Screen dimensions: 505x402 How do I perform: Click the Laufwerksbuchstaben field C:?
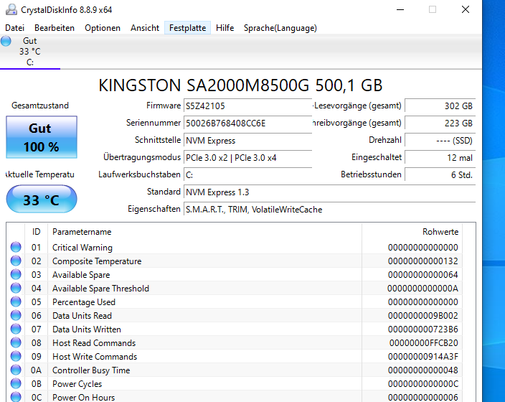point(247,175)
